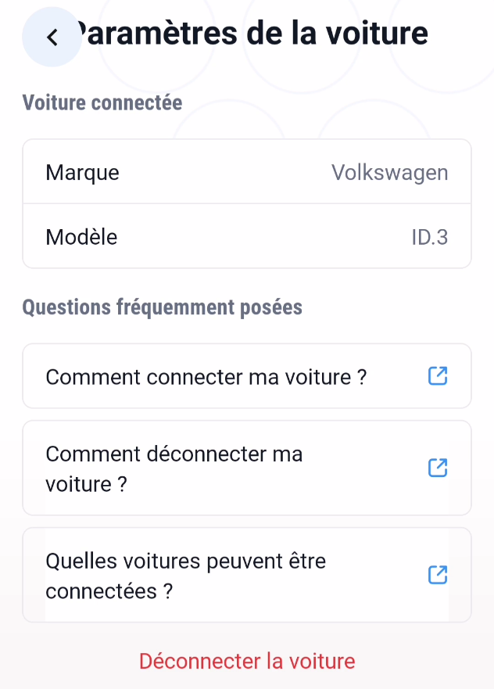
Task: Select the Marque row
Action: tap(247, 172)
